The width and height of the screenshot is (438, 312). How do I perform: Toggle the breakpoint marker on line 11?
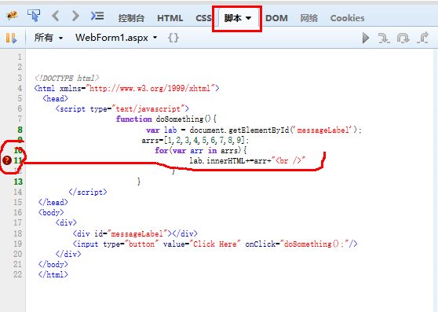tap(7, 160)
